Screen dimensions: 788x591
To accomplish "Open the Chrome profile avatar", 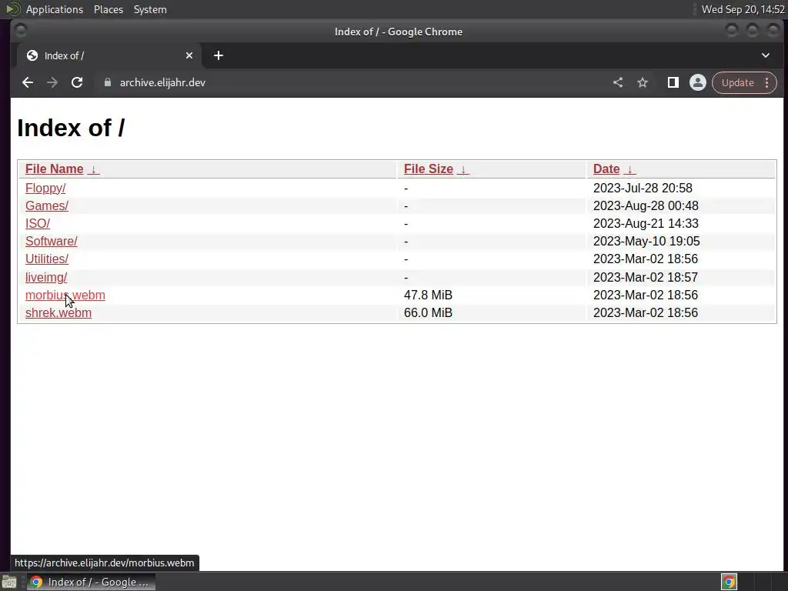I will (x=697, y=82).
